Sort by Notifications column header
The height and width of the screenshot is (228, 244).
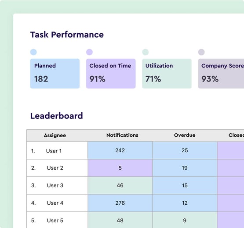click(122, 135)
